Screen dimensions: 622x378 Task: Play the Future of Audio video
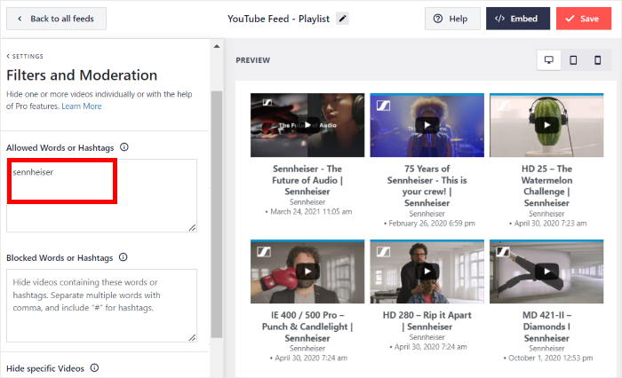(307, 125)
